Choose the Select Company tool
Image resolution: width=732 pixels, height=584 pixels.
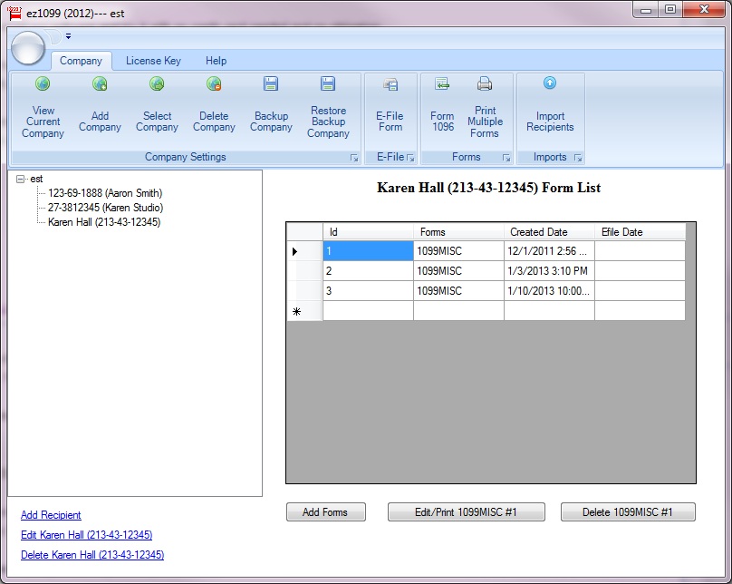click(157, 110)
